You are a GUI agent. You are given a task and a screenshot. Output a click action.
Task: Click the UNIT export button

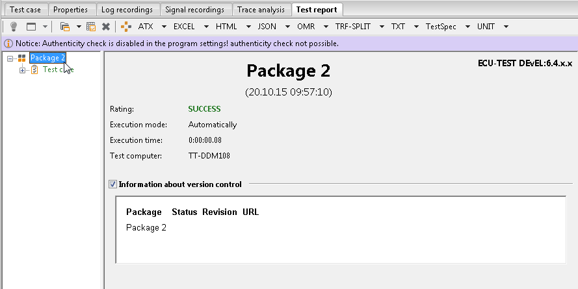pyautogui.click(x=486, y=27)
